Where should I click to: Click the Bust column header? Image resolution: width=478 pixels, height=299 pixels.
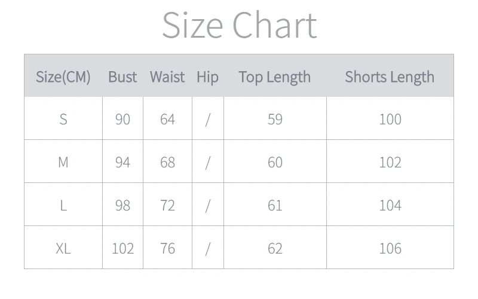click(122, 77)
